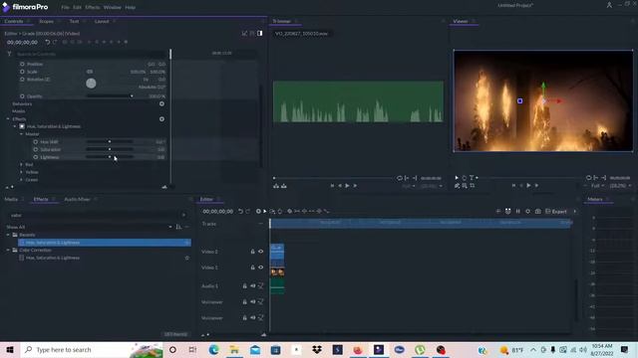Lock the Video 1 track
The width and height of the screenshot is (638, 358).
click(252, 268)
